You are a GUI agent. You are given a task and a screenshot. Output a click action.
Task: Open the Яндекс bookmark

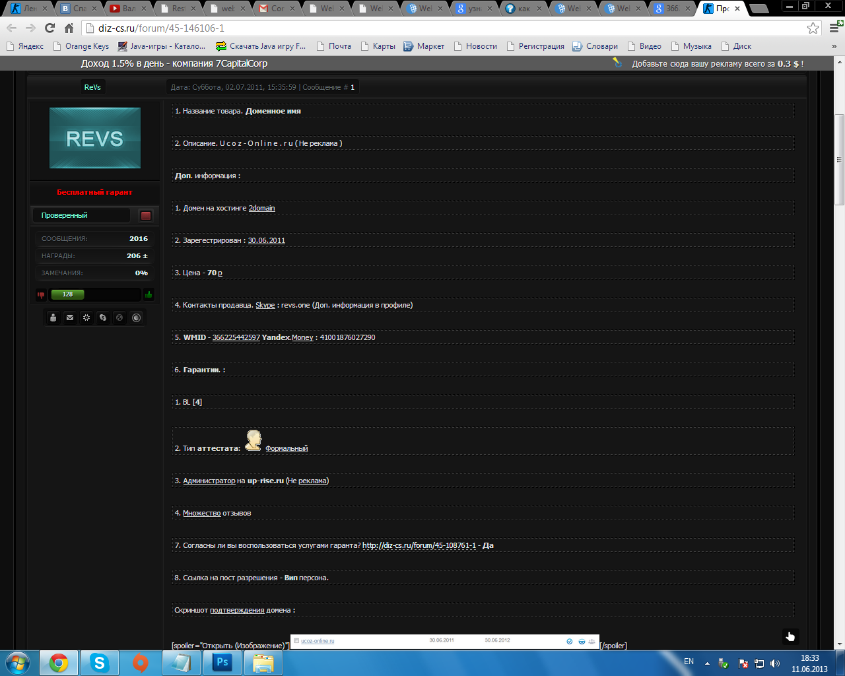pos(24,46)
